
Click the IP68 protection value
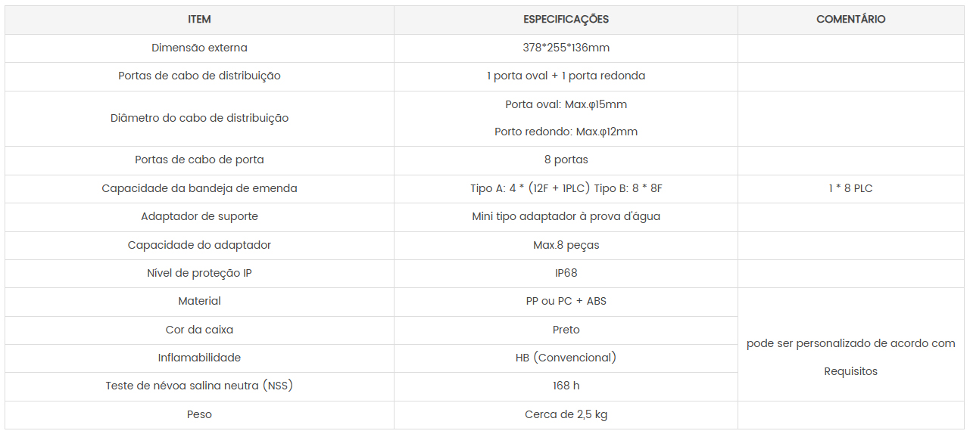(x=566, y=273)
